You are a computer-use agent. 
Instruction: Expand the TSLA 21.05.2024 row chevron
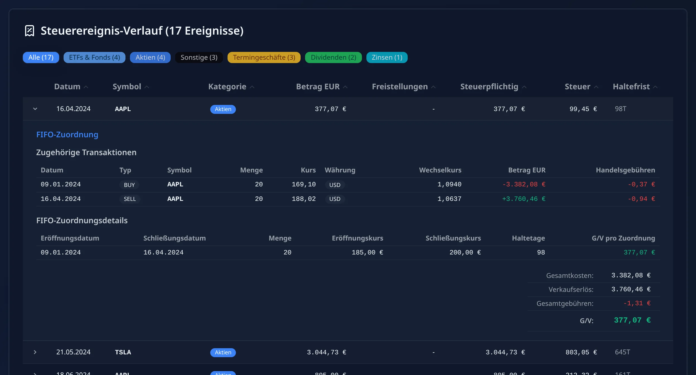tap(35, 352)
